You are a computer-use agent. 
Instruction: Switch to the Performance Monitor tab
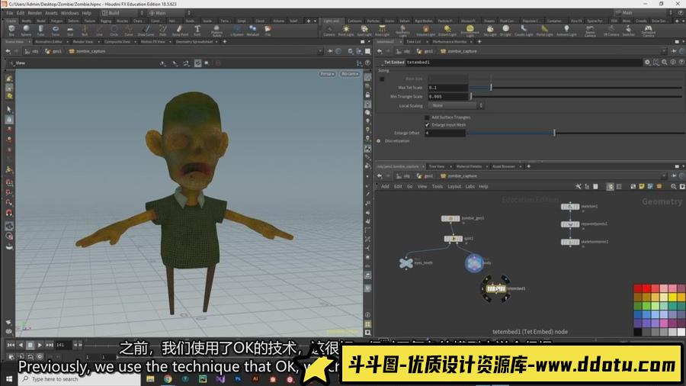449,42
